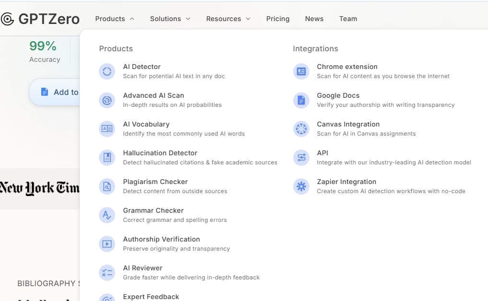Click the document icon on Add to button
Image resolution: width=488 pixels, height=301 pixels.
coord(45,92)
